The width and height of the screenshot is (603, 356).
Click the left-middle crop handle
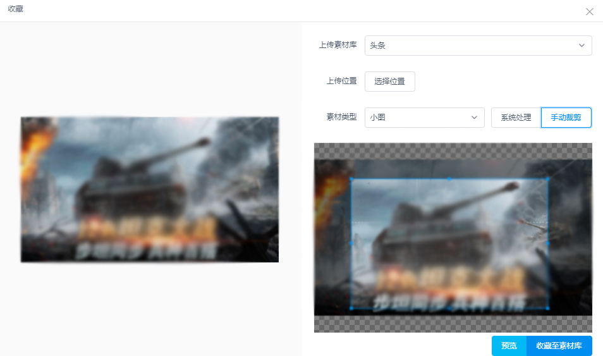tap(351, 243)
